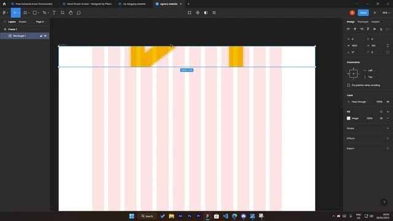This screenshot has width=393, height=221.
Task: Open Frame tool options dropdown arrow
Action: click(x=29, y=13)
